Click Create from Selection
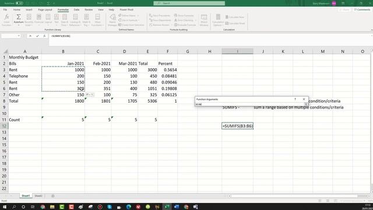The height and width of the screenshot is (210, 373). [131, 24]
